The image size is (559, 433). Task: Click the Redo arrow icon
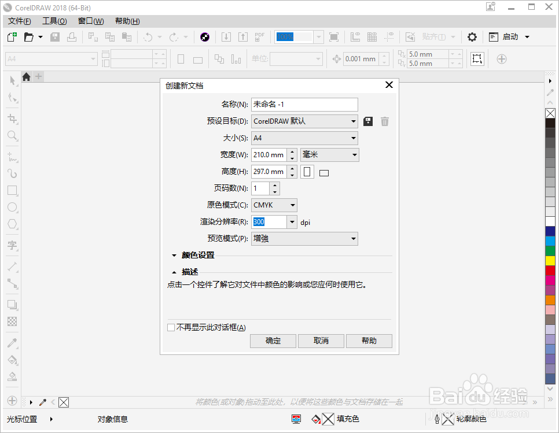pos(174,36)
